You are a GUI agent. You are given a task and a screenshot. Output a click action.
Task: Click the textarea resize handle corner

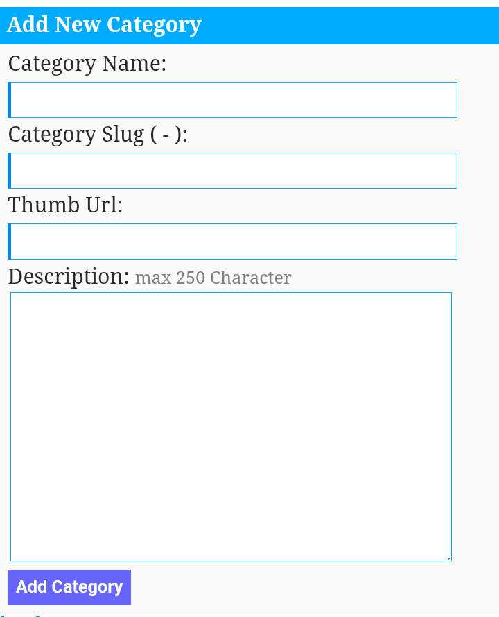[448, 559]
